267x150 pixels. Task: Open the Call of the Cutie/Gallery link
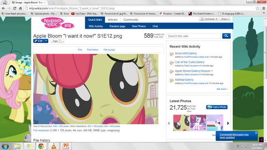[x=190, y=62]
